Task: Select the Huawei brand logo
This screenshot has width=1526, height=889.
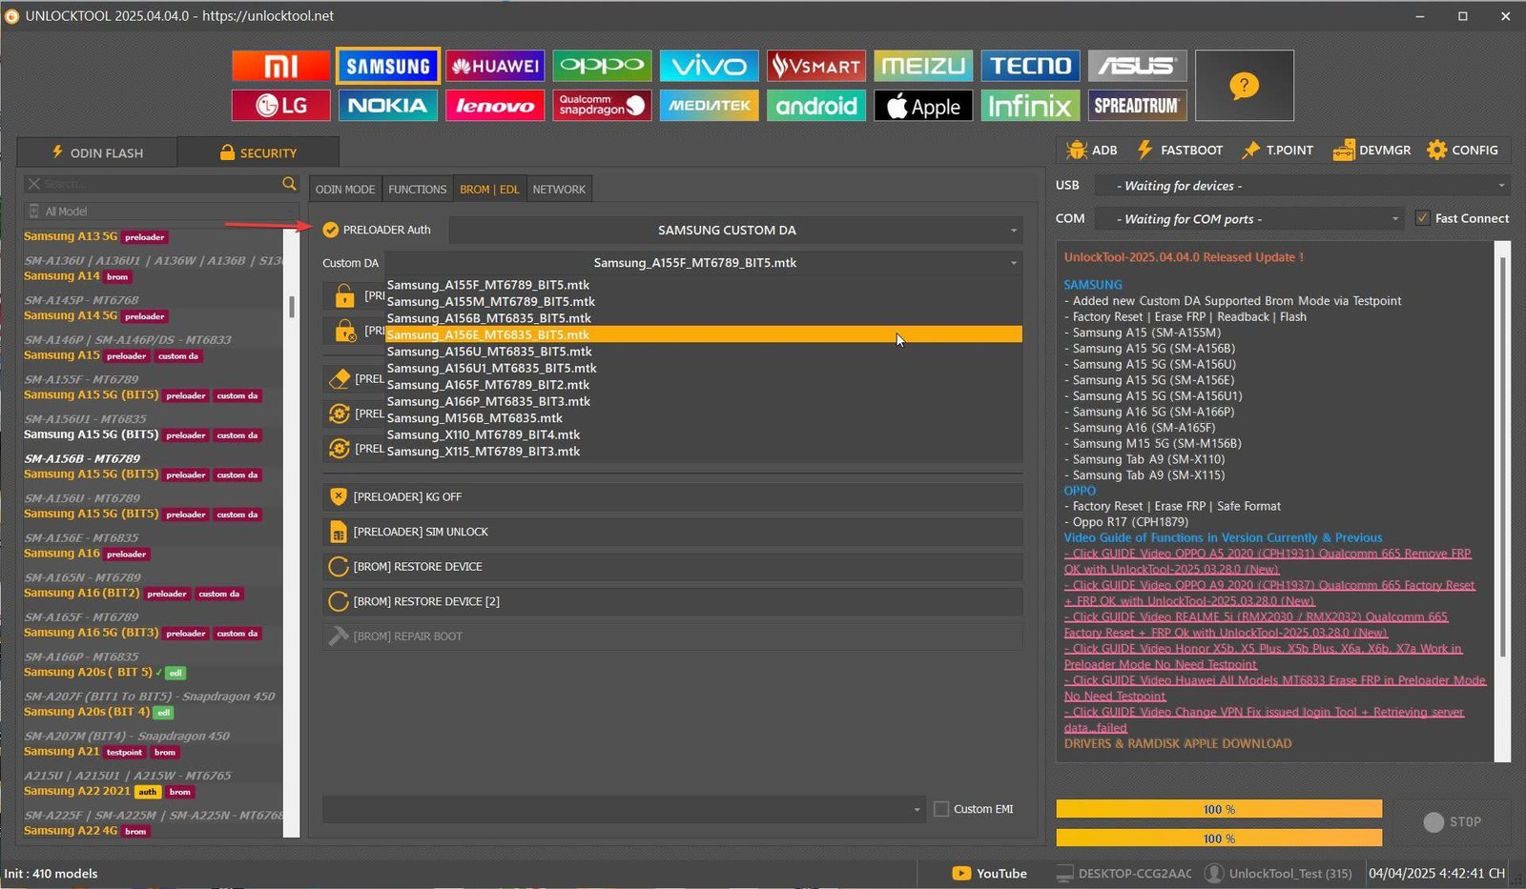Action: (x=495, y=66)
